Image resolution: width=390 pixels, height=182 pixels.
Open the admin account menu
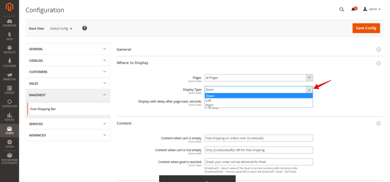pos(372,9)
